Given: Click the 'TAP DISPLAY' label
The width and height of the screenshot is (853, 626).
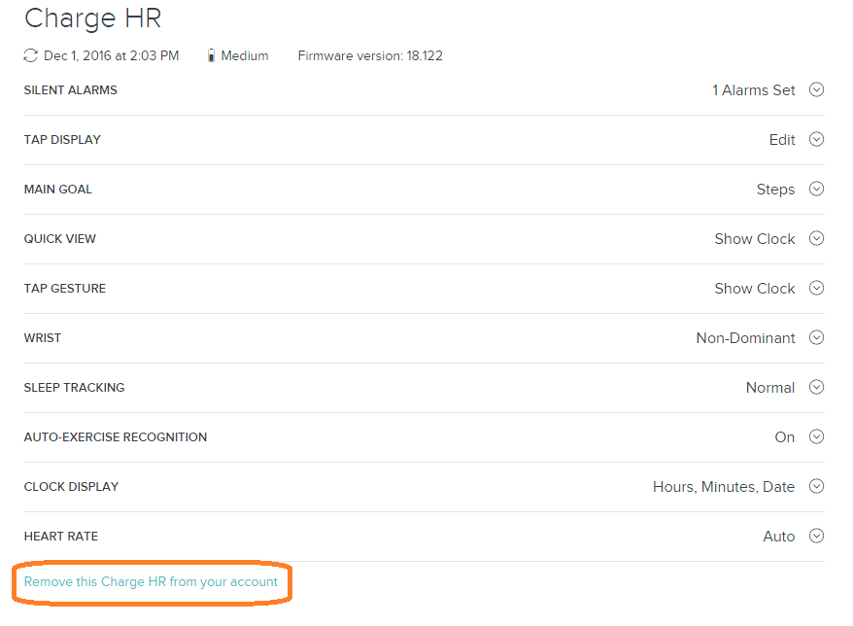Looking at the screenshot, I should [x=62, y=140].
